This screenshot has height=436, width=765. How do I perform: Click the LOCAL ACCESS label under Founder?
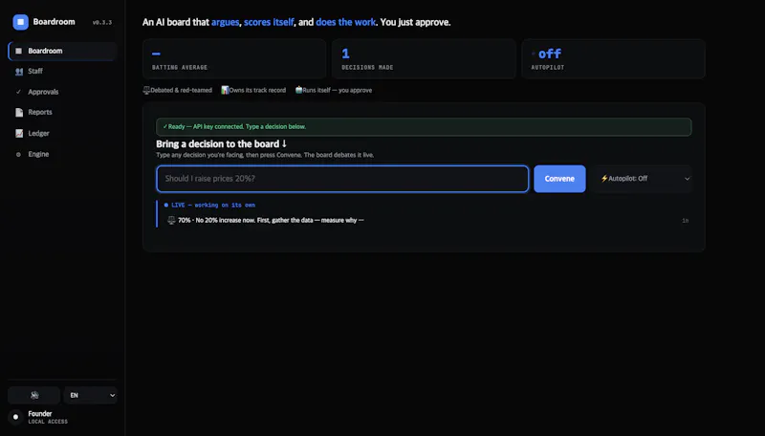click(x=48, y=422)
